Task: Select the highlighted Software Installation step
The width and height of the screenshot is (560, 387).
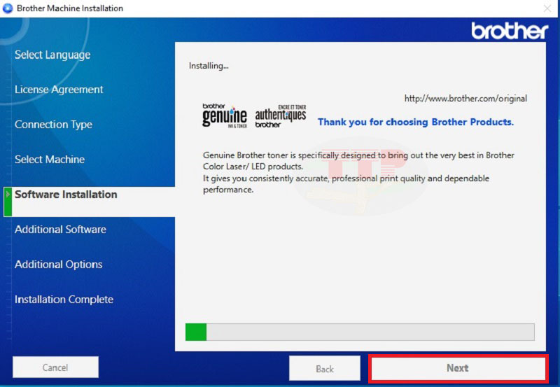Action: tap(66, 195)
